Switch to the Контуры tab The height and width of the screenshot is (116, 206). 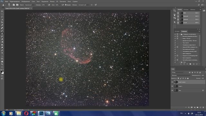click(186, 9)
